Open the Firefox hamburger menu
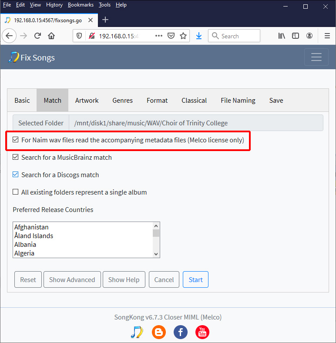This screenshot has height=343, width=336. pos(327,36)
